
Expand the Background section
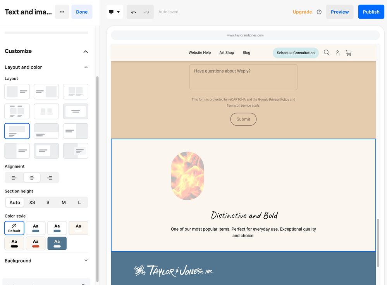pyautogui.click(x=86, y=261)
